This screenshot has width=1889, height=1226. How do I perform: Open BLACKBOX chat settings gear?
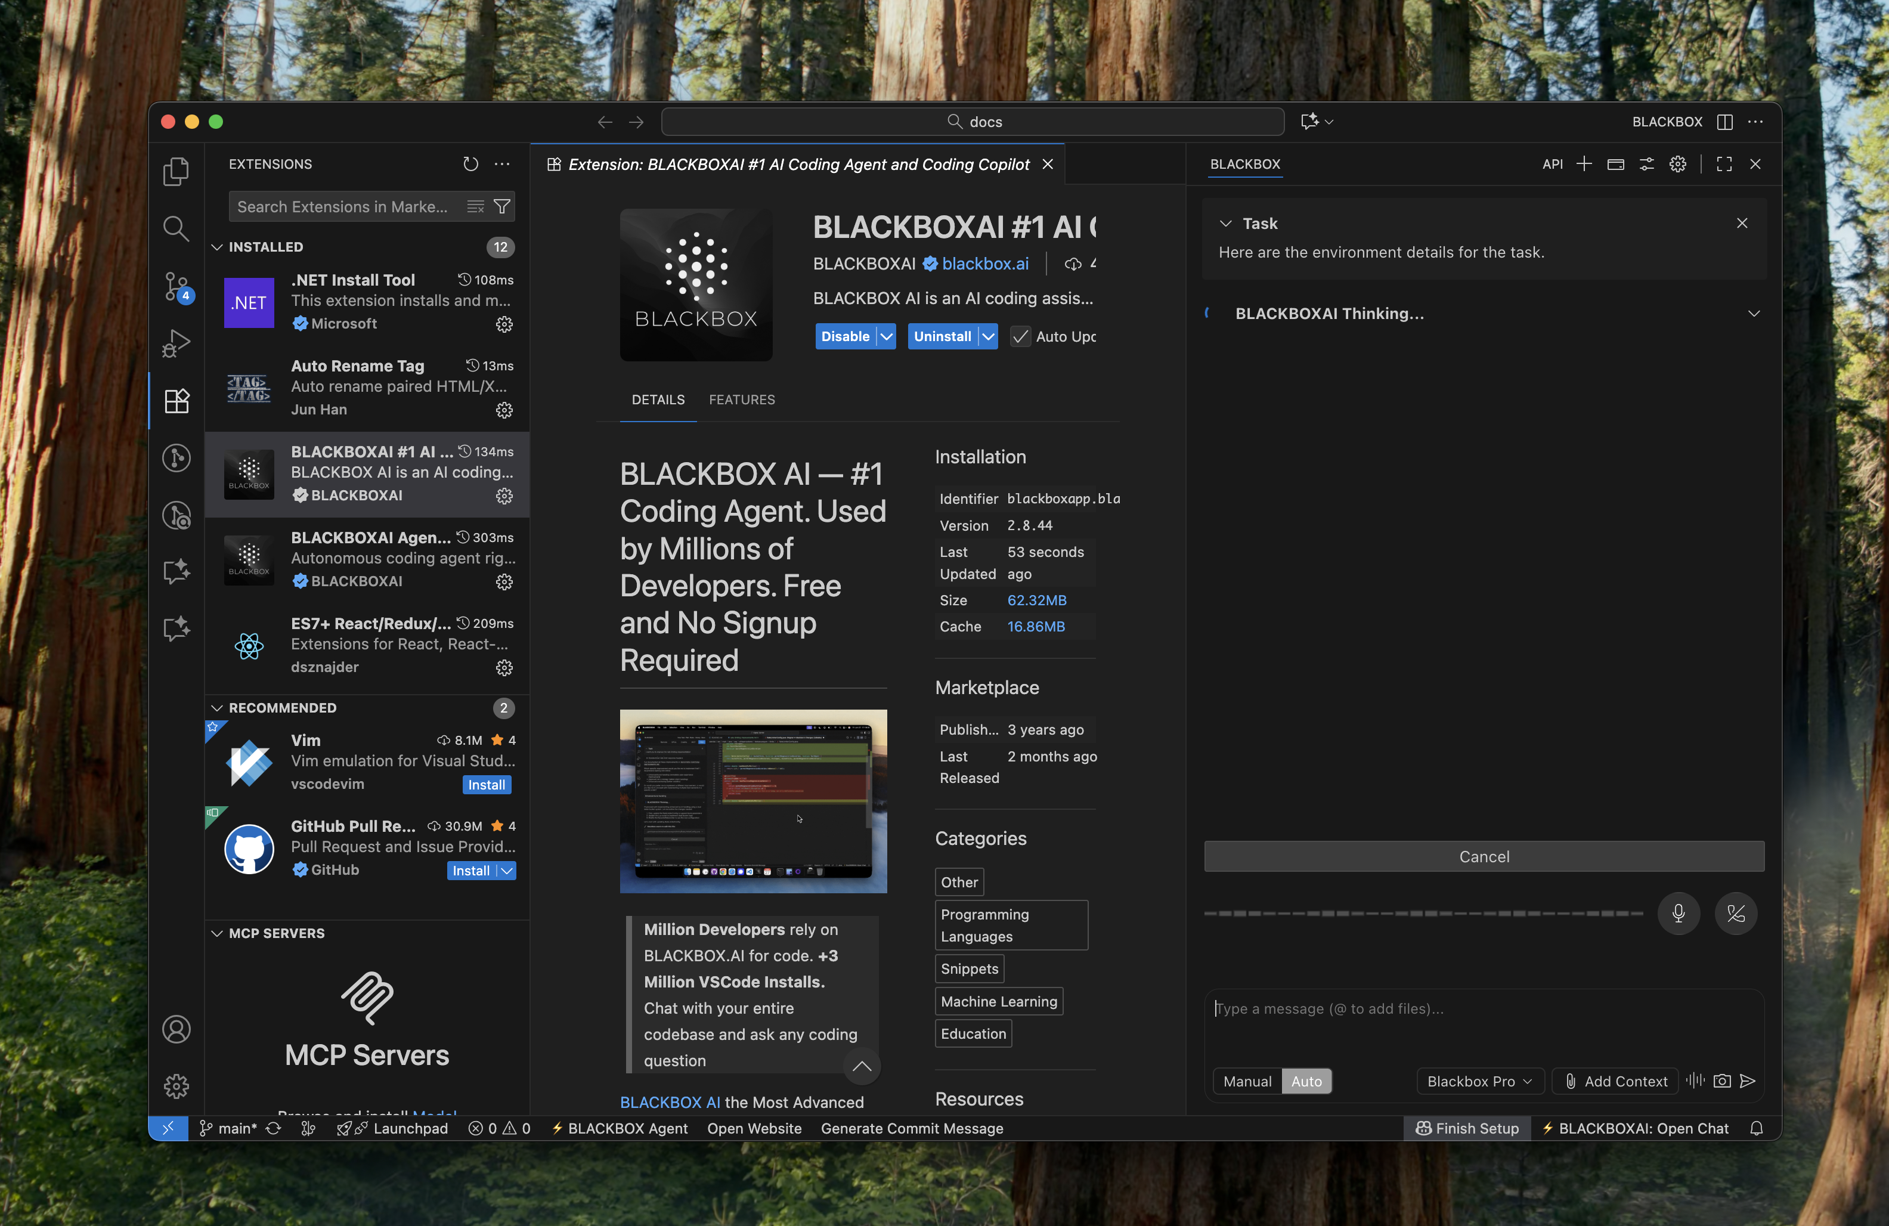point(1678,164)
